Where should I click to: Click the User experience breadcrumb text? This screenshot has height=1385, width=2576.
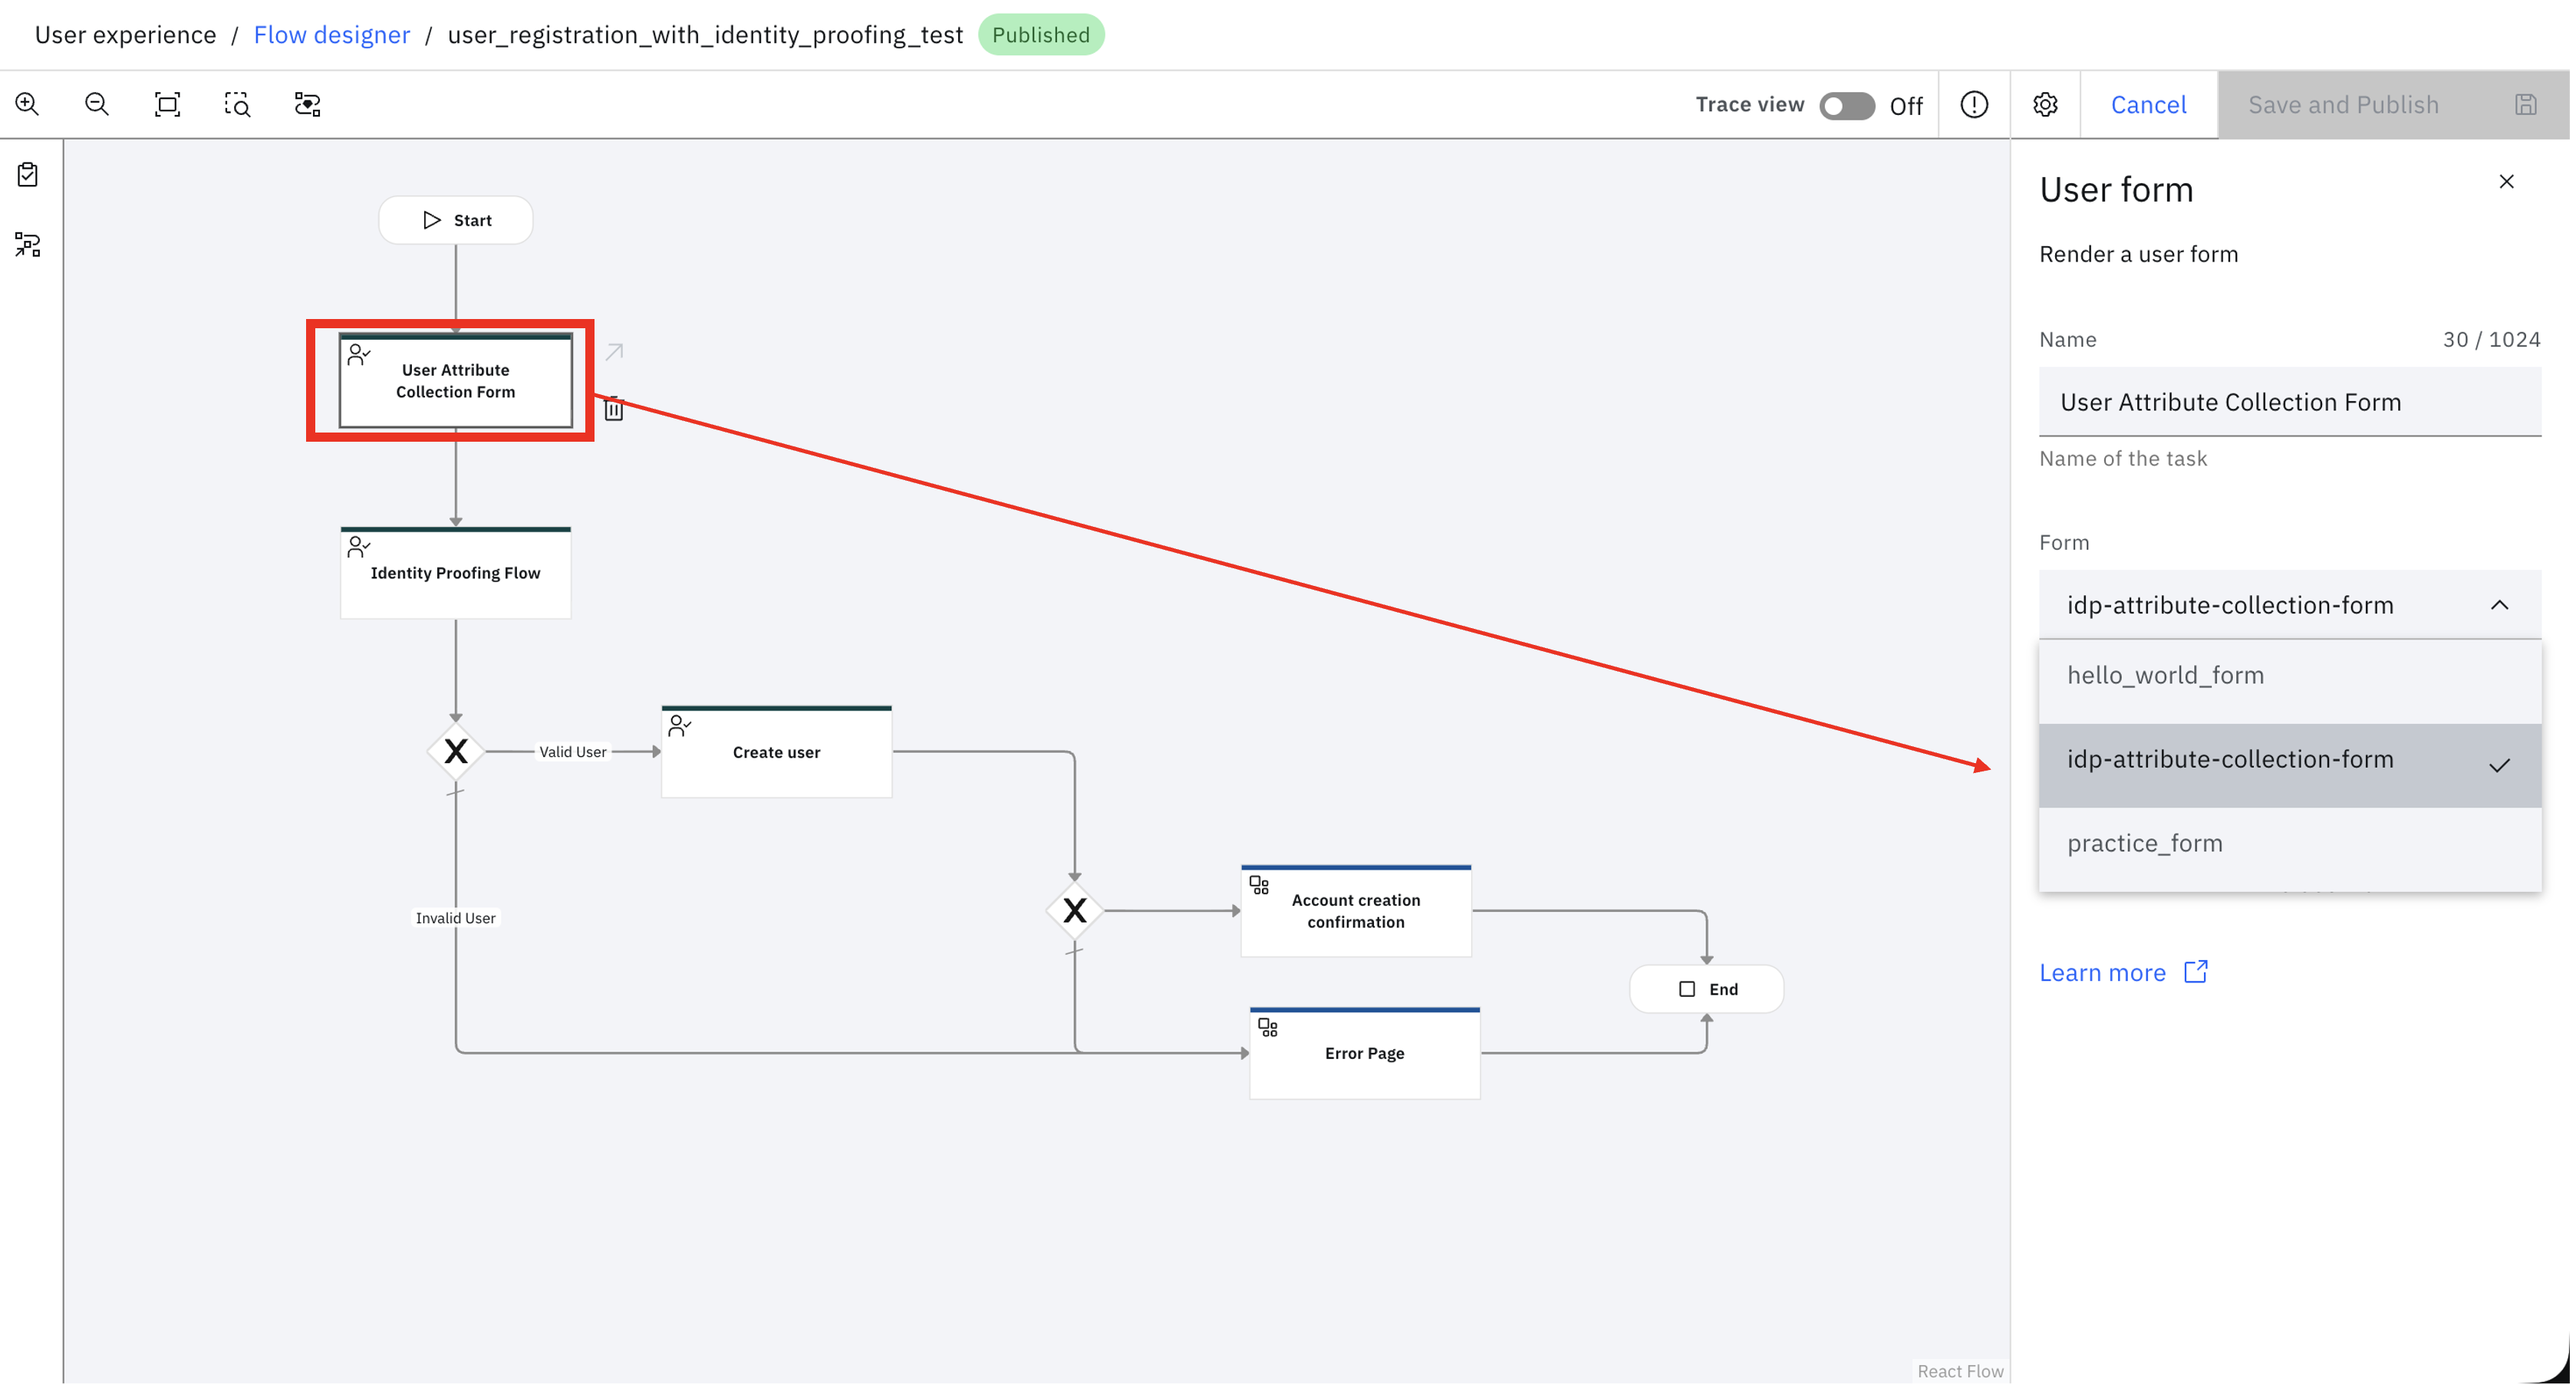pos(126,35)
